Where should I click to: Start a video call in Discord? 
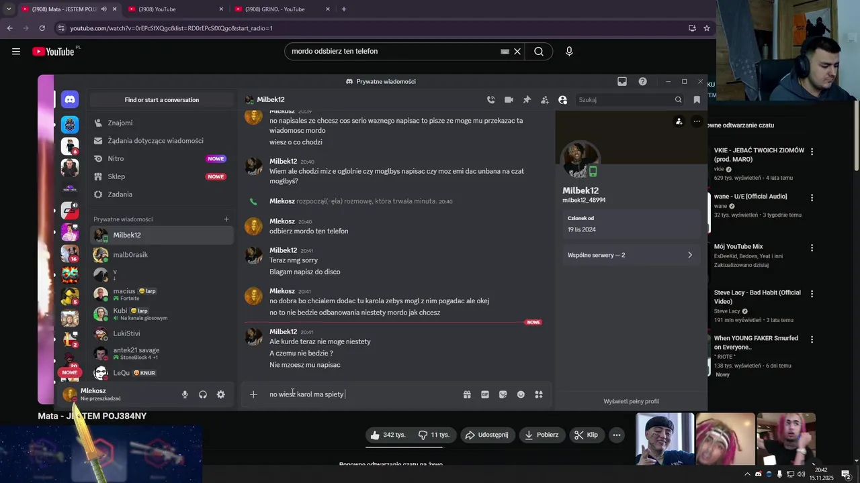pyautogui.click(x=509, y=100)
